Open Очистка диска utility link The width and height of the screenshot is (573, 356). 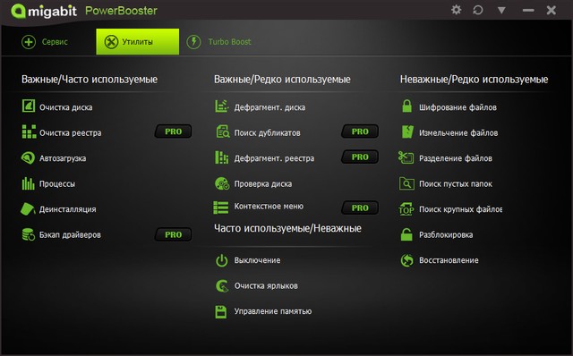click(x=65, y=107)
